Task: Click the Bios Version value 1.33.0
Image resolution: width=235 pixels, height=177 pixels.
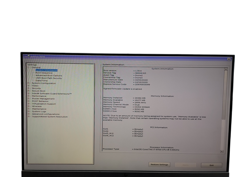Action: click(138, 71)
